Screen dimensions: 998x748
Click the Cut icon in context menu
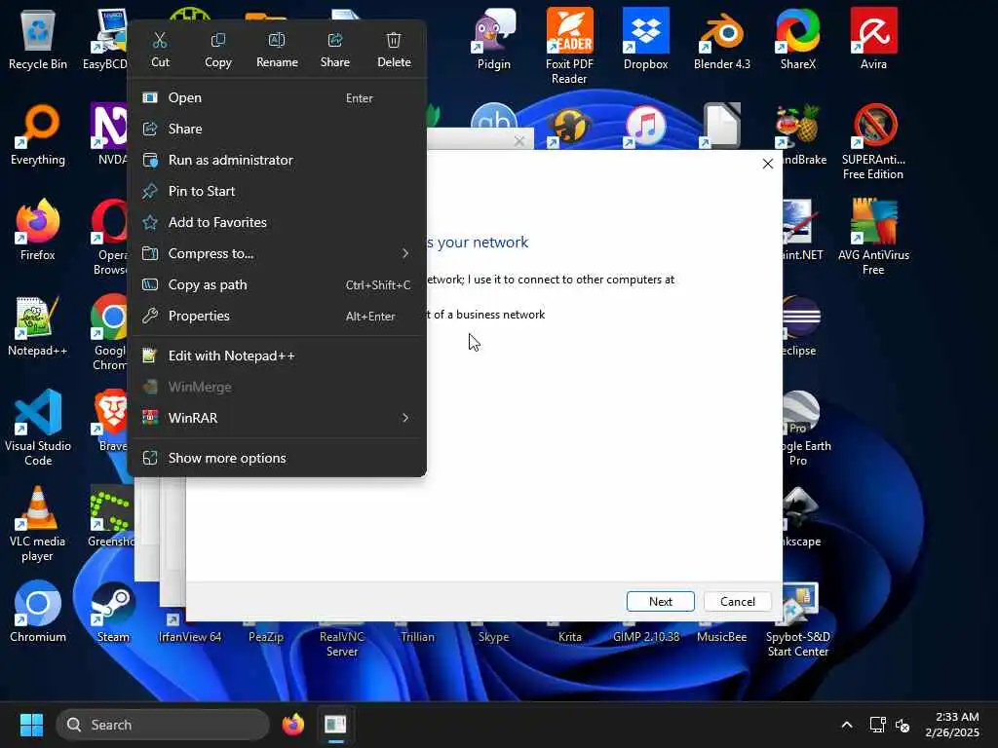(160, 50)
